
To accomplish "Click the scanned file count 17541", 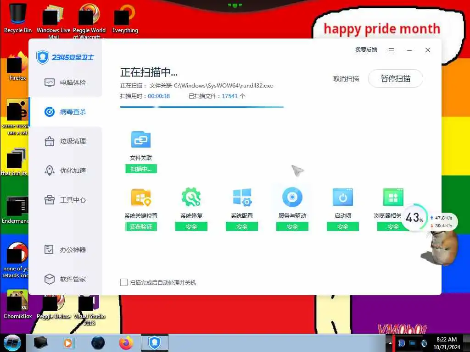I will click(x=229, y=96).
